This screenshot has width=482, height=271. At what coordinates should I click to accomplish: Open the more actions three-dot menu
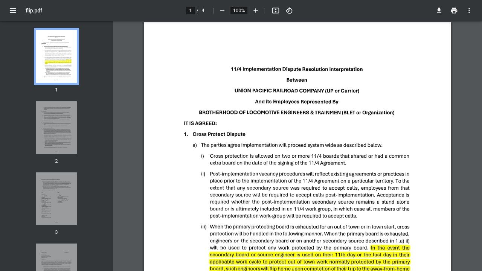(x=469, y=11)
